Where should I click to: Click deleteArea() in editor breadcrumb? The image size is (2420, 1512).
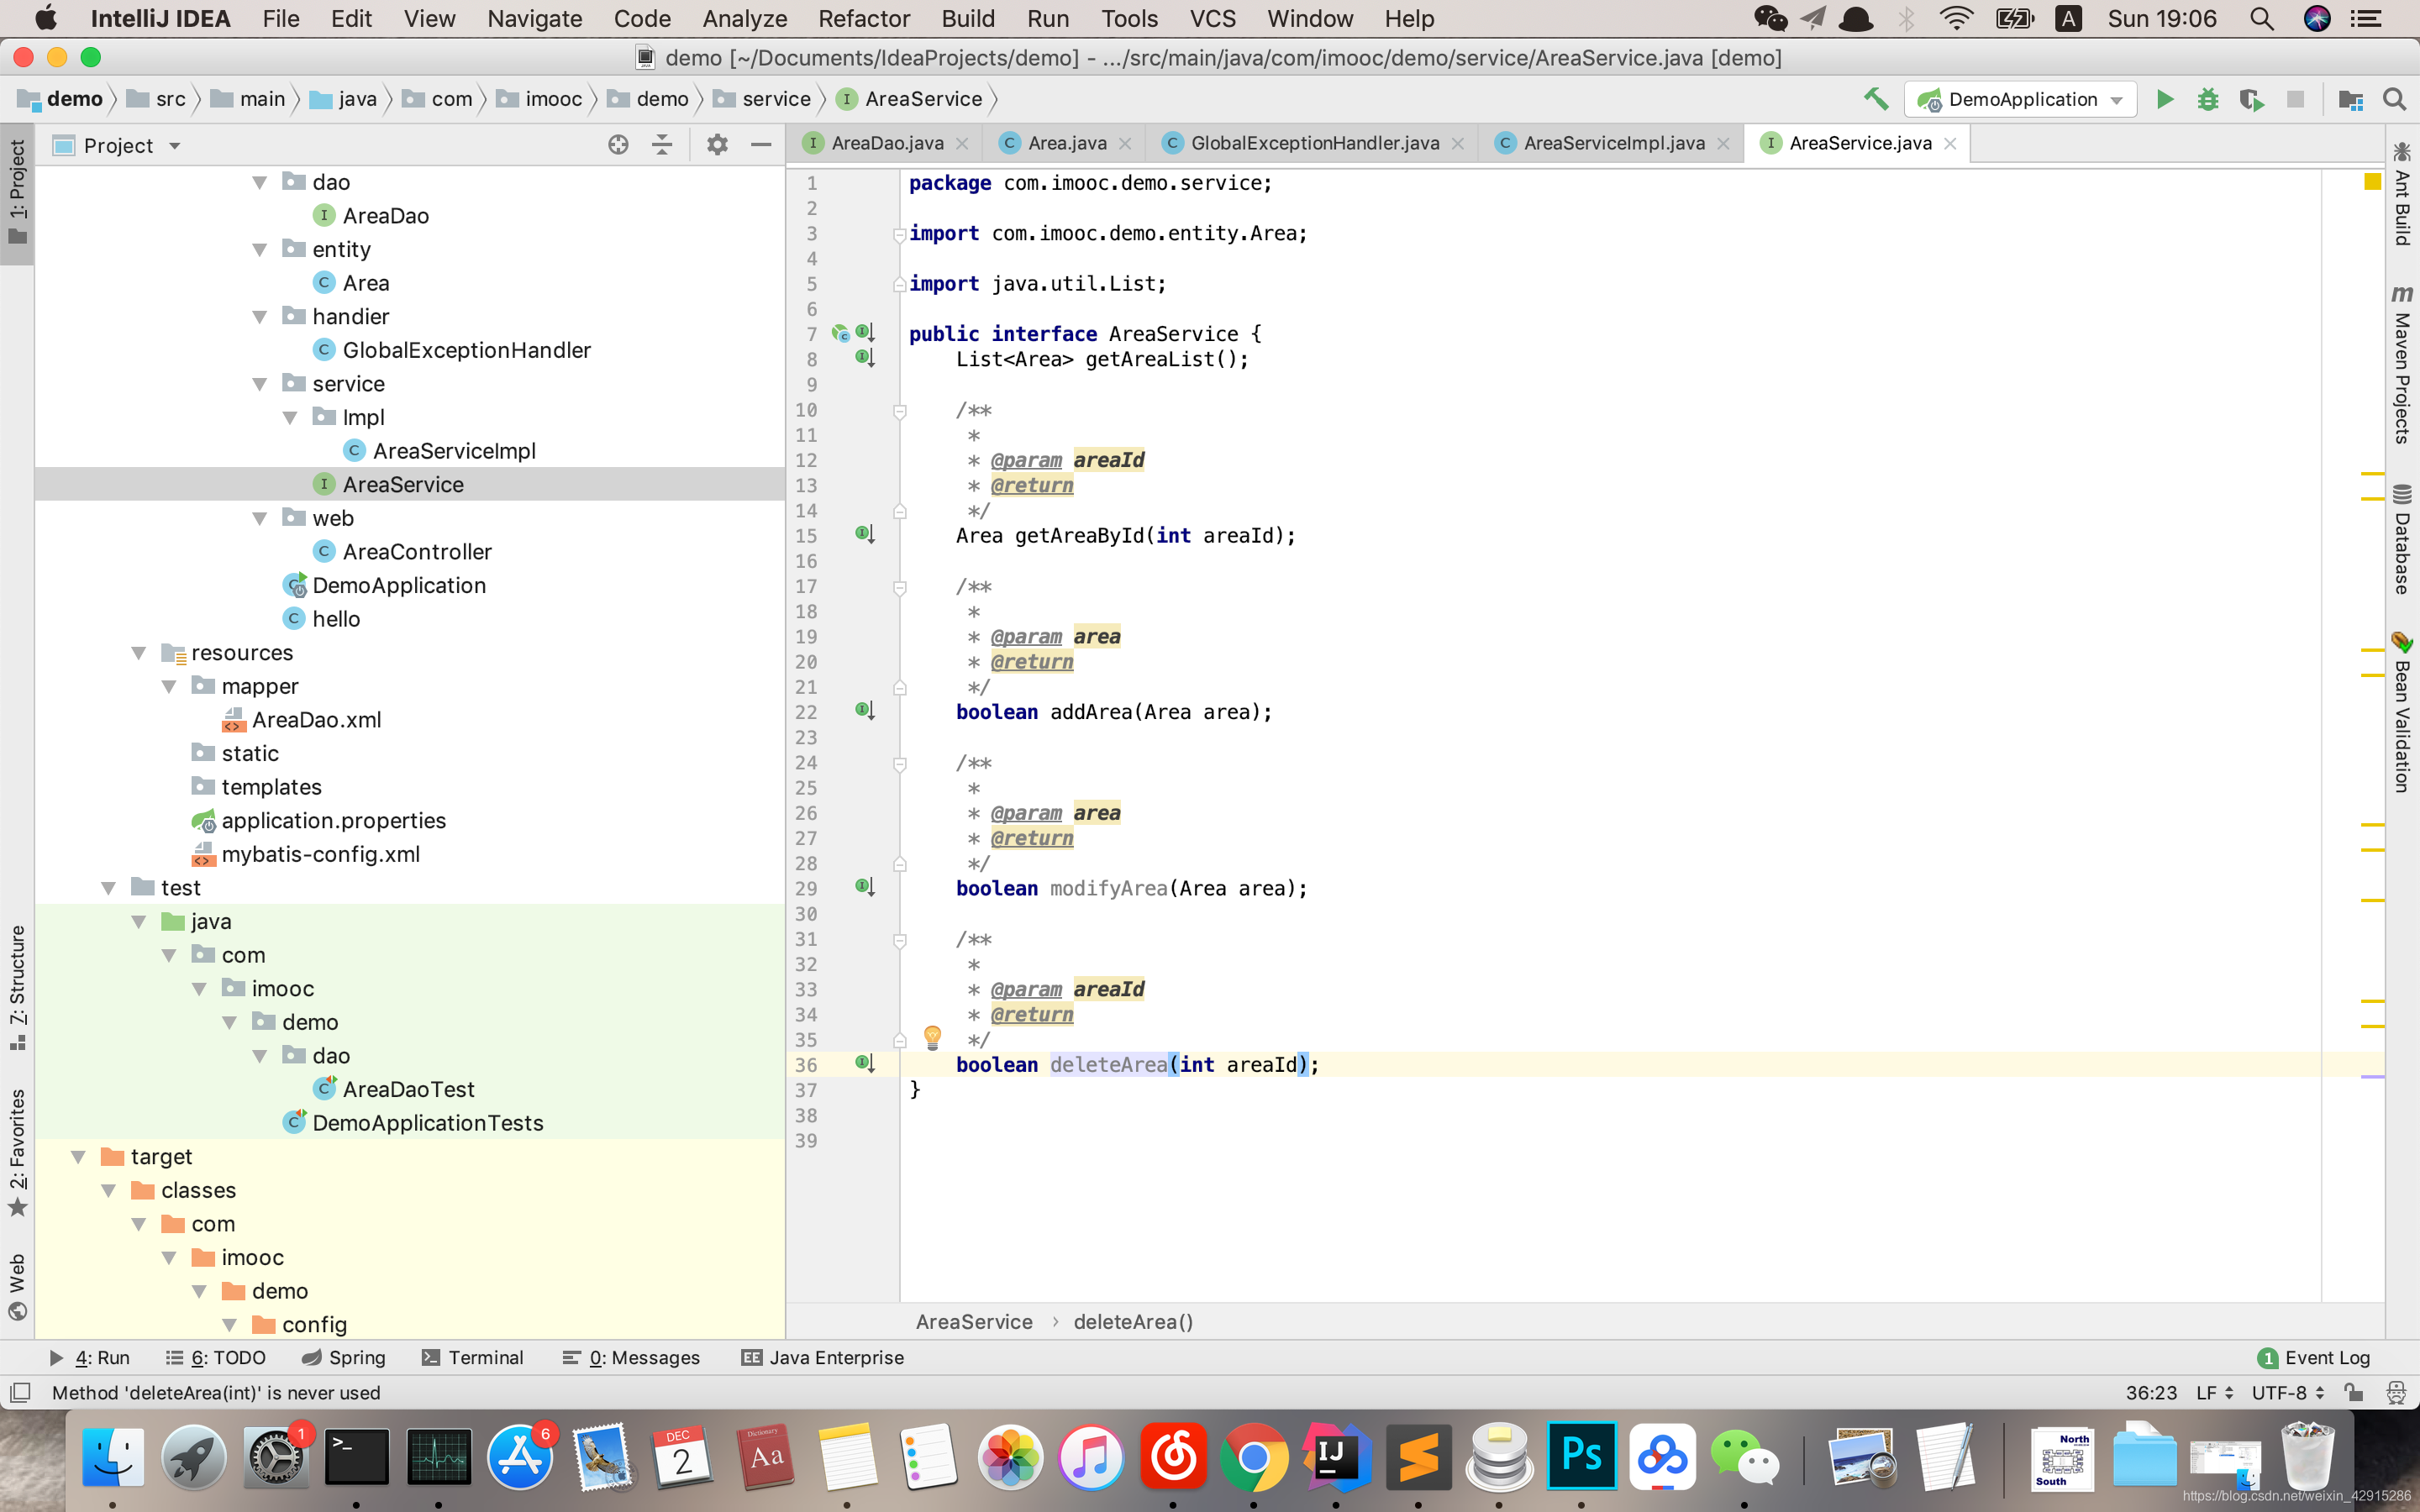coord(1133,1321)
